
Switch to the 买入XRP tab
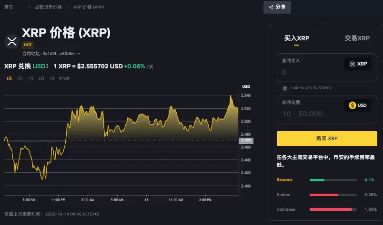click(296, 38)
